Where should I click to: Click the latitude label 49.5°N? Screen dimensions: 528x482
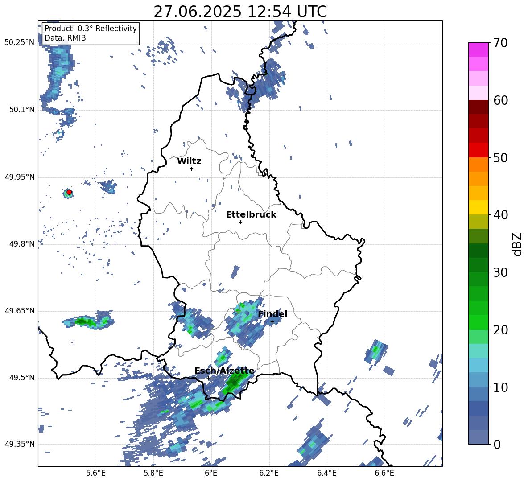[21, 378]
